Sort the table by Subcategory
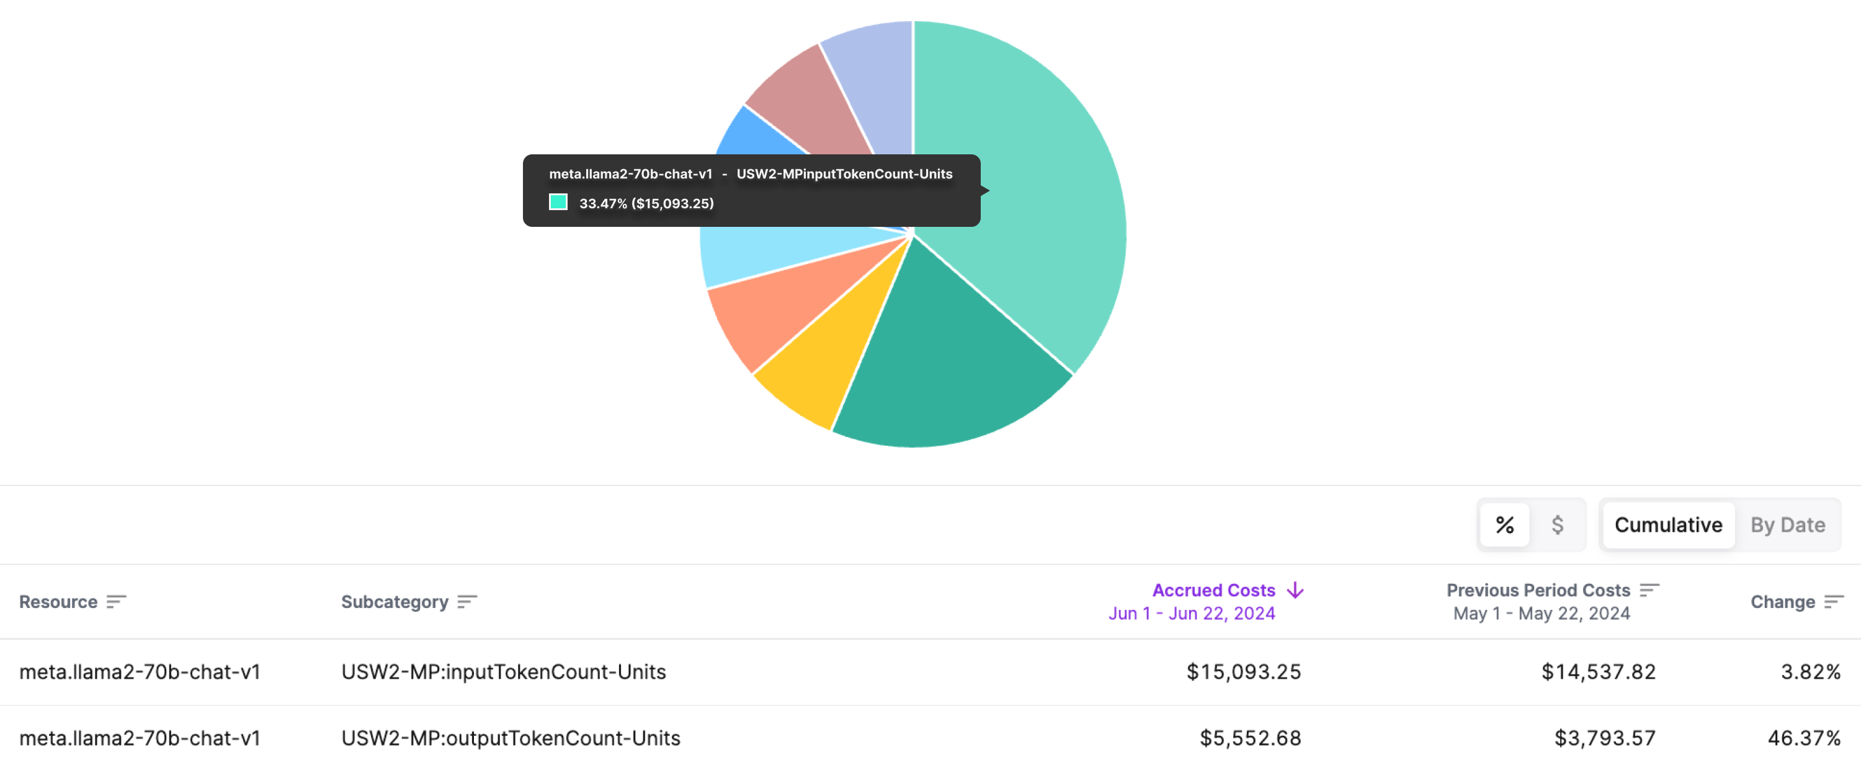This screenshot has height=763, width=1861. pyautogui.click(x=467, y=601)
